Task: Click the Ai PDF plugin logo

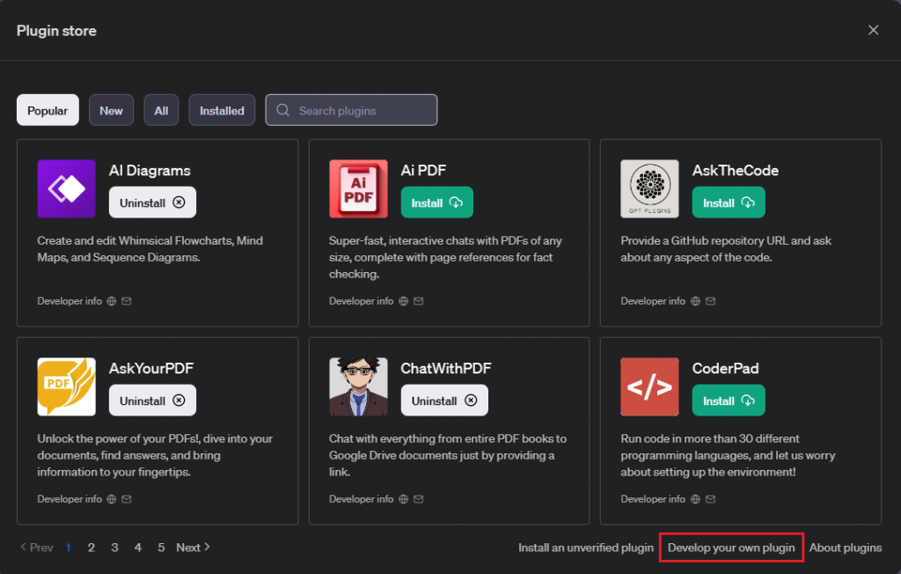Action: tap(358, 188)
